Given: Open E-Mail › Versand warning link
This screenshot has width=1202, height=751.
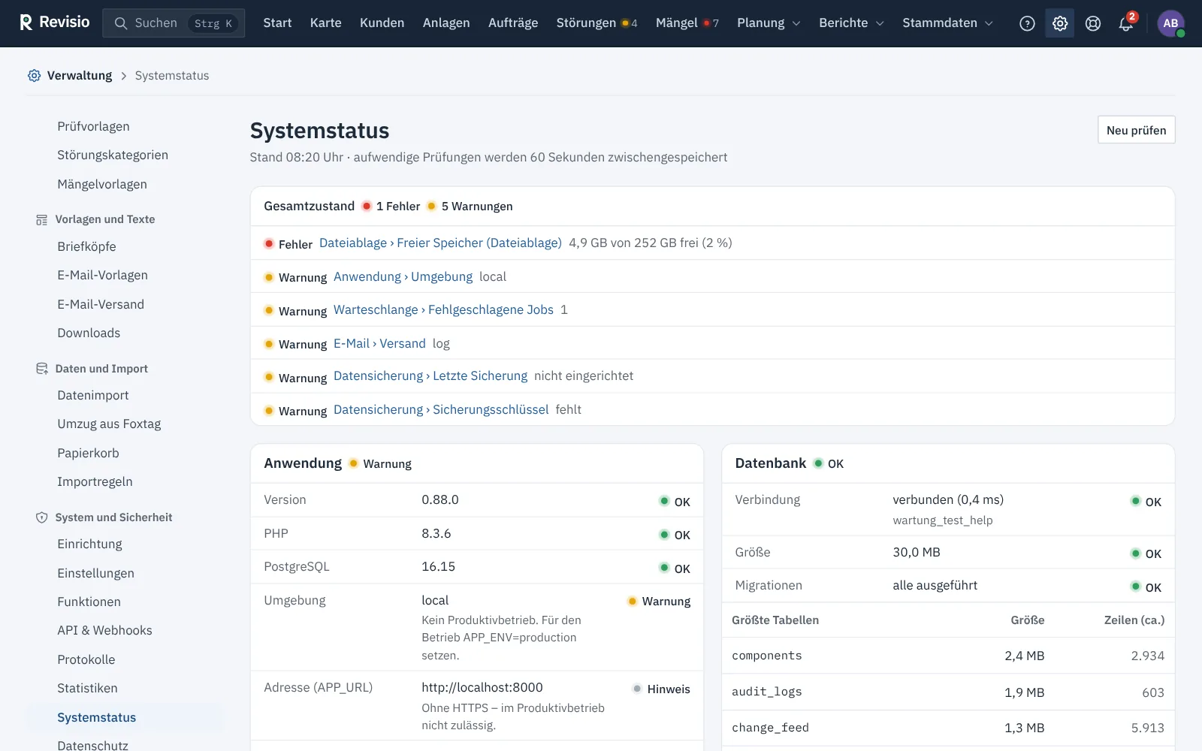Looking at the screenshot, I should (x=379, y=343).
